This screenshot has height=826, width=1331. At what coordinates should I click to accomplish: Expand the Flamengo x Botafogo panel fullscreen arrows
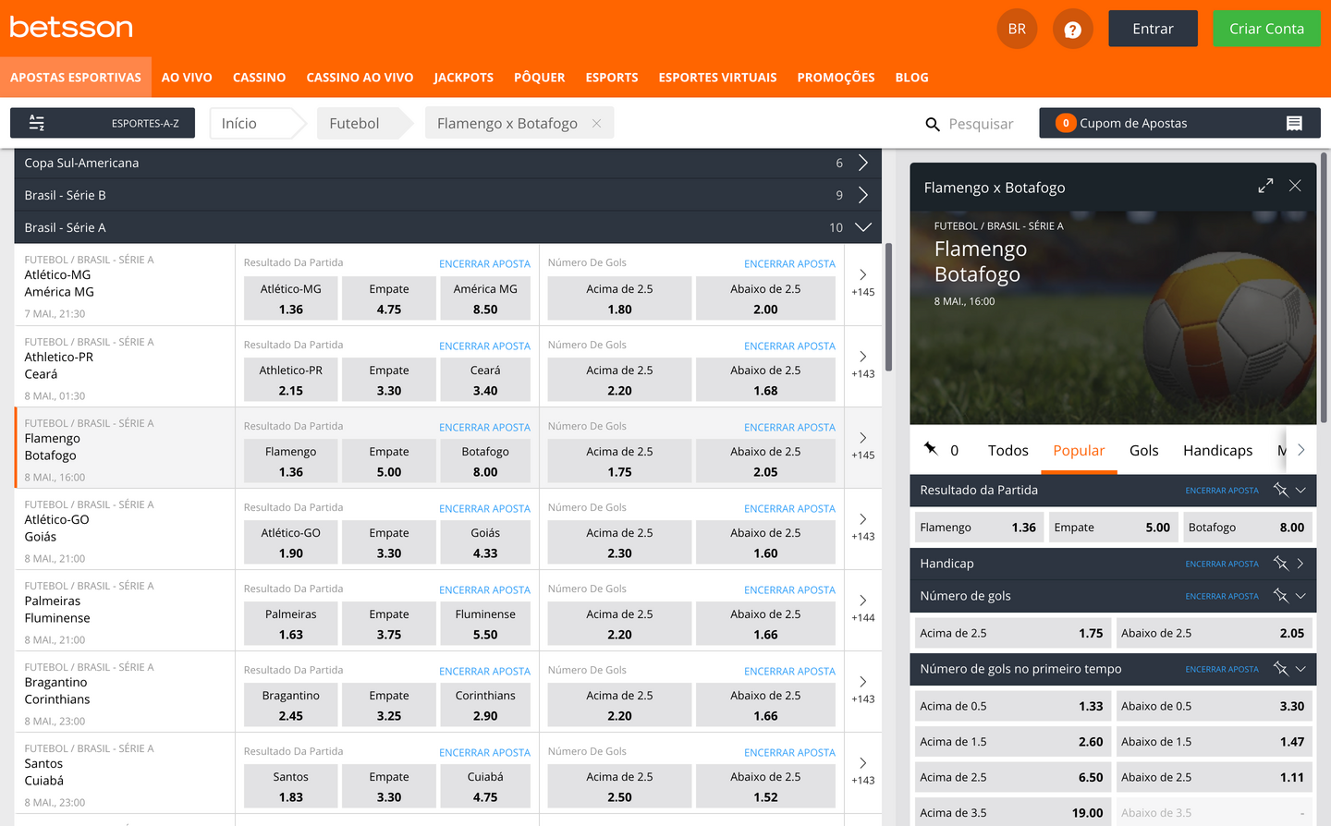click(x=1265, y=185)
